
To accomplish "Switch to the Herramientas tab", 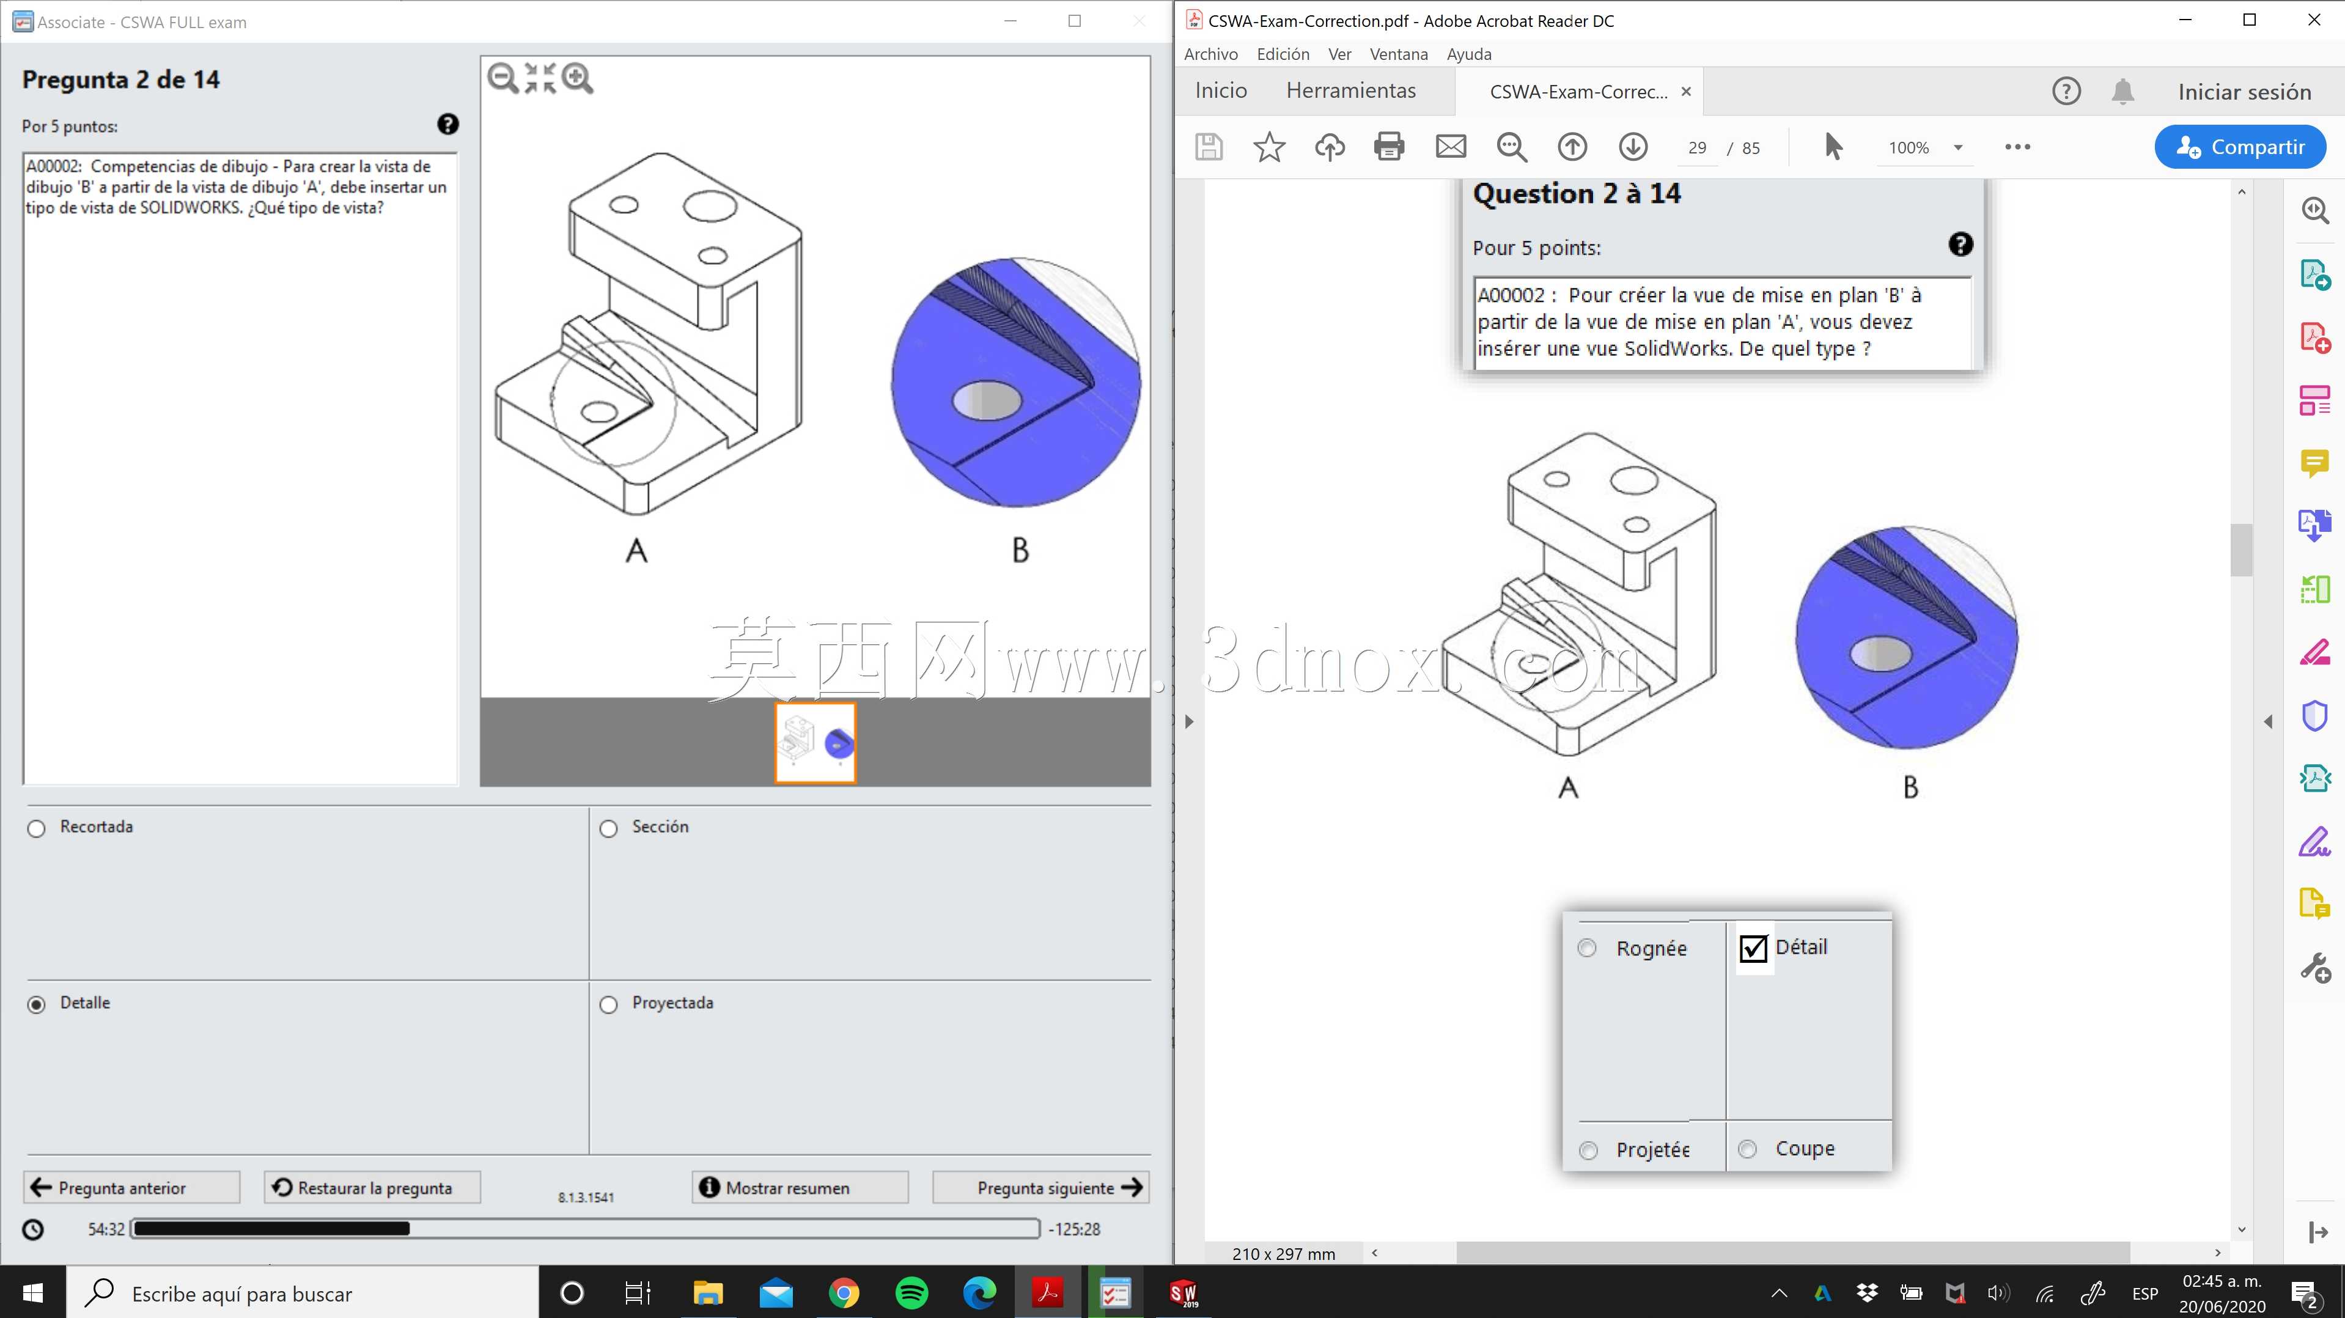I will pos(1351,90).
